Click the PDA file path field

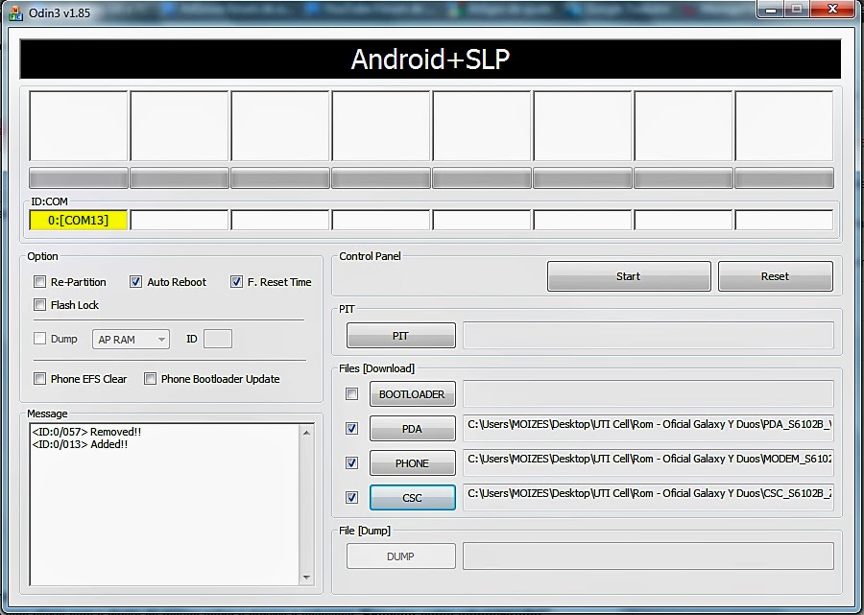[649, 428]
